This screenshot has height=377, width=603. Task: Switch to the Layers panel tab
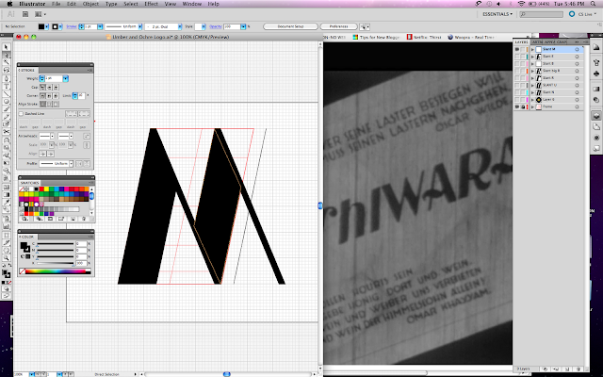click(521, 41)
